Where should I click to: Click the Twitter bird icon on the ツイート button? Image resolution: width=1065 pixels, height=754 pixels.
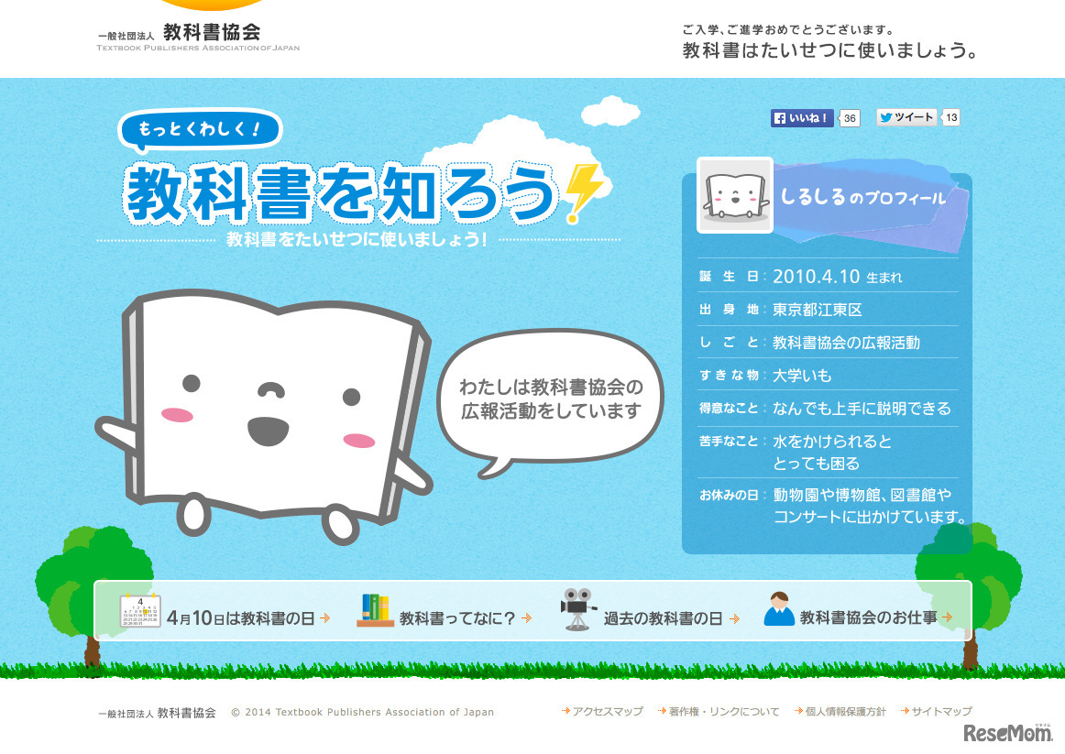tap(885, 117)
